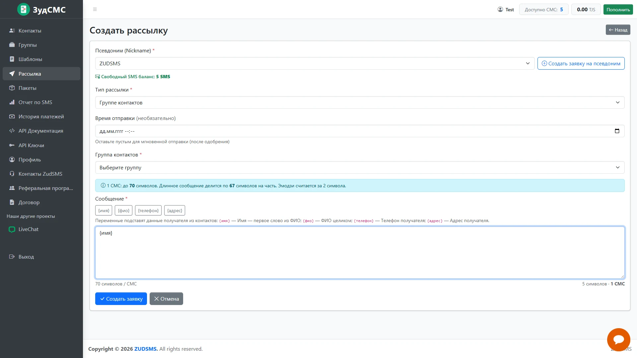Open API Документация page

coord(41,131)
